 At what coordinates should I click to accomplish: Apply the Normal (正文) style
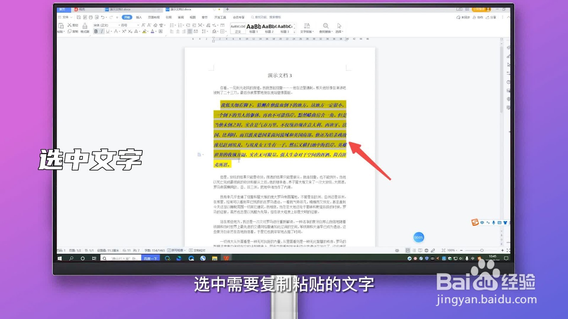(x=238, y=28)
